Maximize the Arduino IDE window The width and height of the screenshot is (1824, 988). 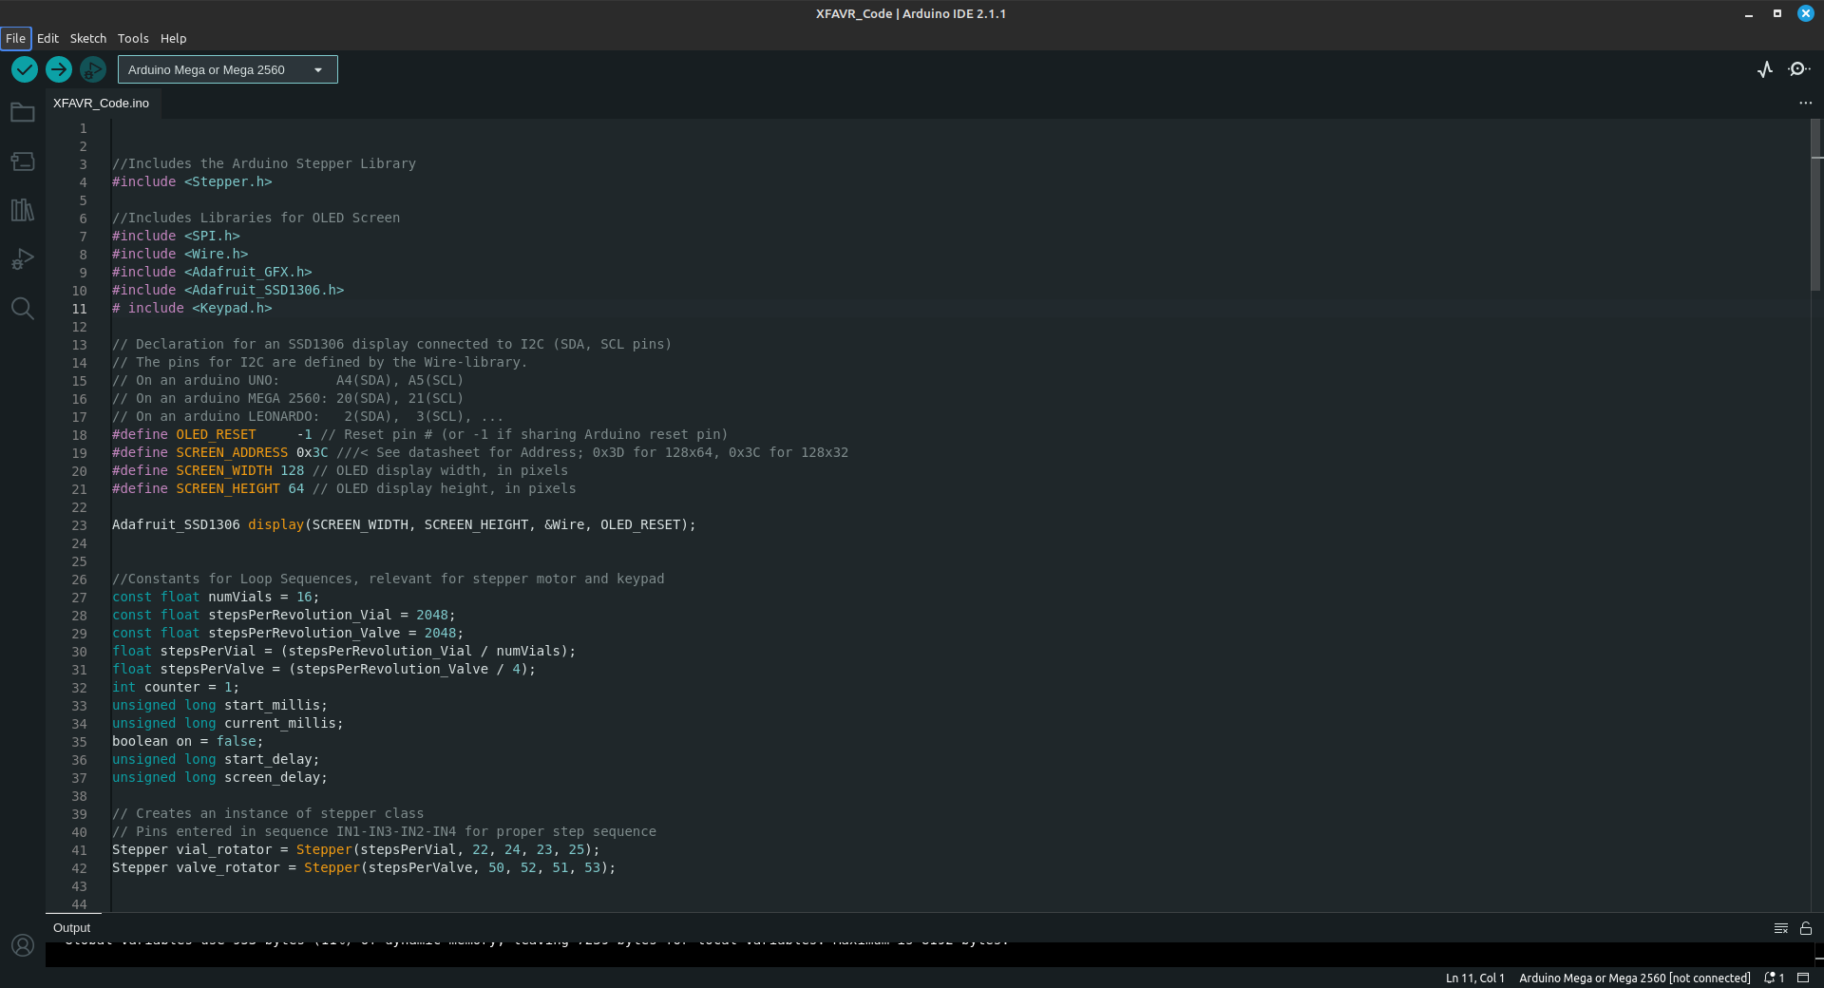1776,13
